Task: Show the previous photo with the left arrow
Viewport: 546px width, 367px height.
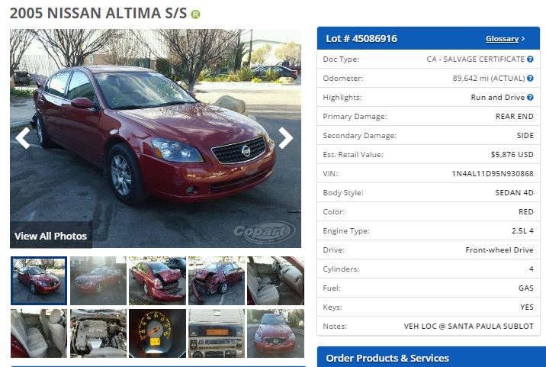Action: [23, 138]
